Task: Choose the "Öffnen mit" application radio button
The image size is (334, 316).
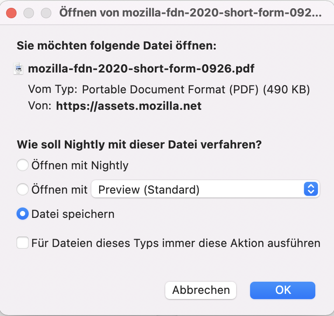Action: tap(22, 189)
